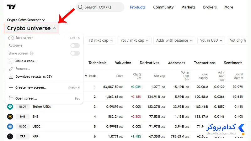The width and height of the screenshot is (251, 141).
Task: Open the FD mkt cap filter
Action: pos(100,40)
